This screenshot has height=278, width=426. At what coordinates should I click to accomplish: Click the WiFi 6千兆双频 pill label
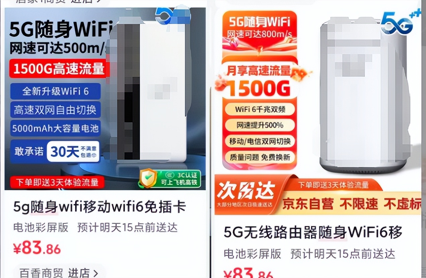pos(260,109)
